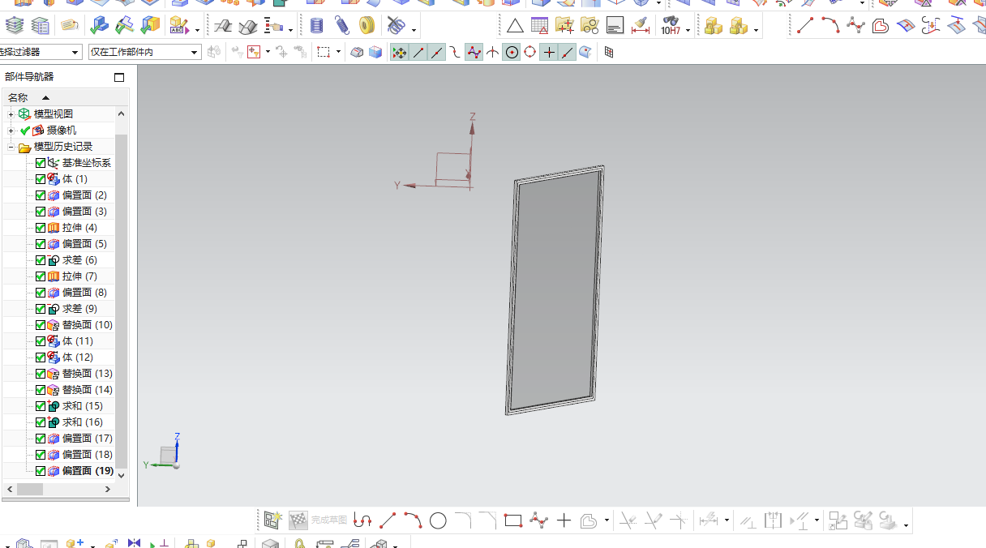
Task: Click the delete spring icon
Action: [395, 26]
